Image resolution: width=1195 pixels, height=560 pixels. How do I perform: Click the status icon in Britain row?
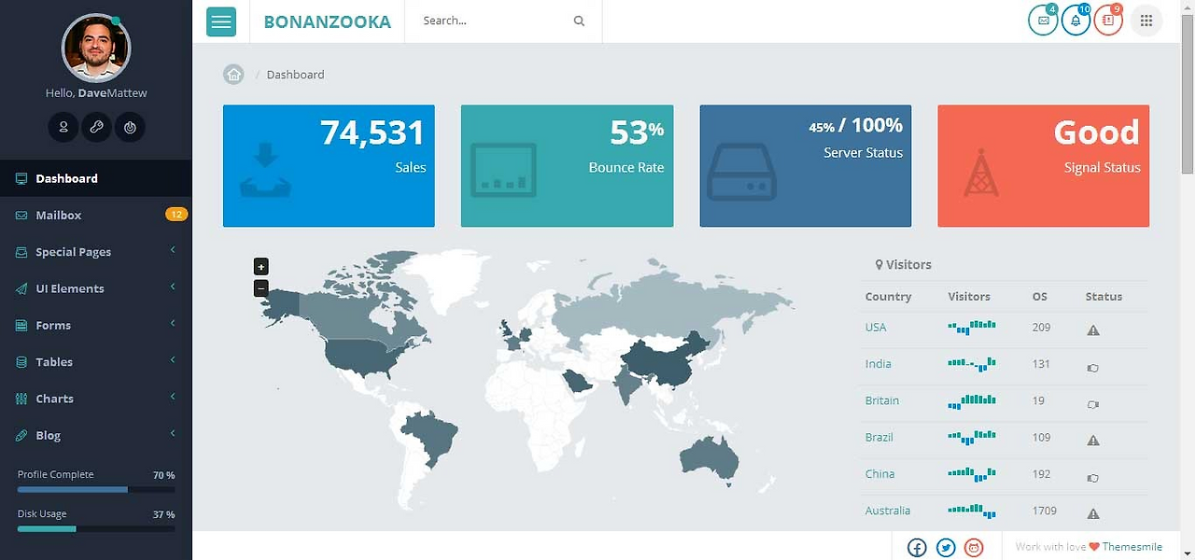(1093, 404)
